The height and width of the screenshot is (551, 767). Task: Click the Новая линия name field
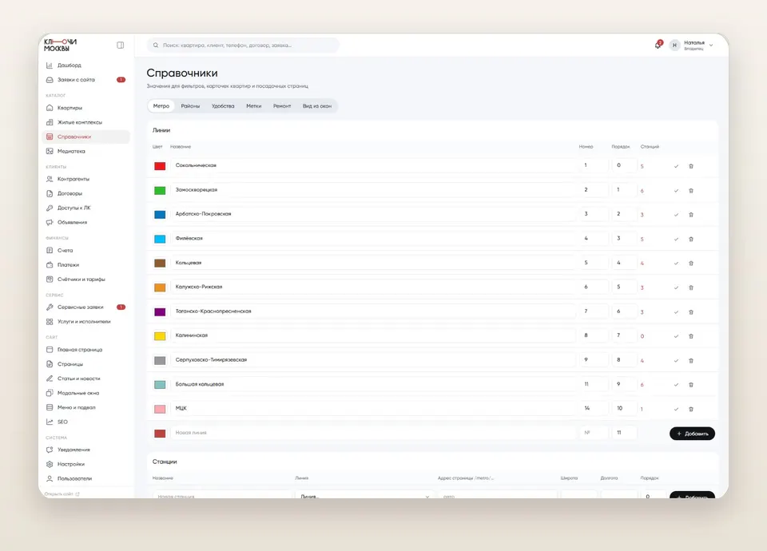click(373, 433)
